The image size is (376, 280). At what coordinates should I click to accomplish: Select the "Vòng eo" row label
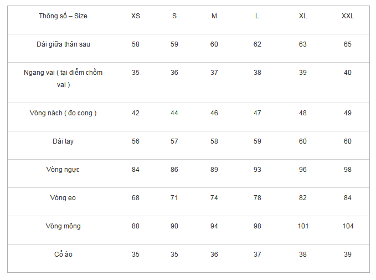tap(63, 198)
